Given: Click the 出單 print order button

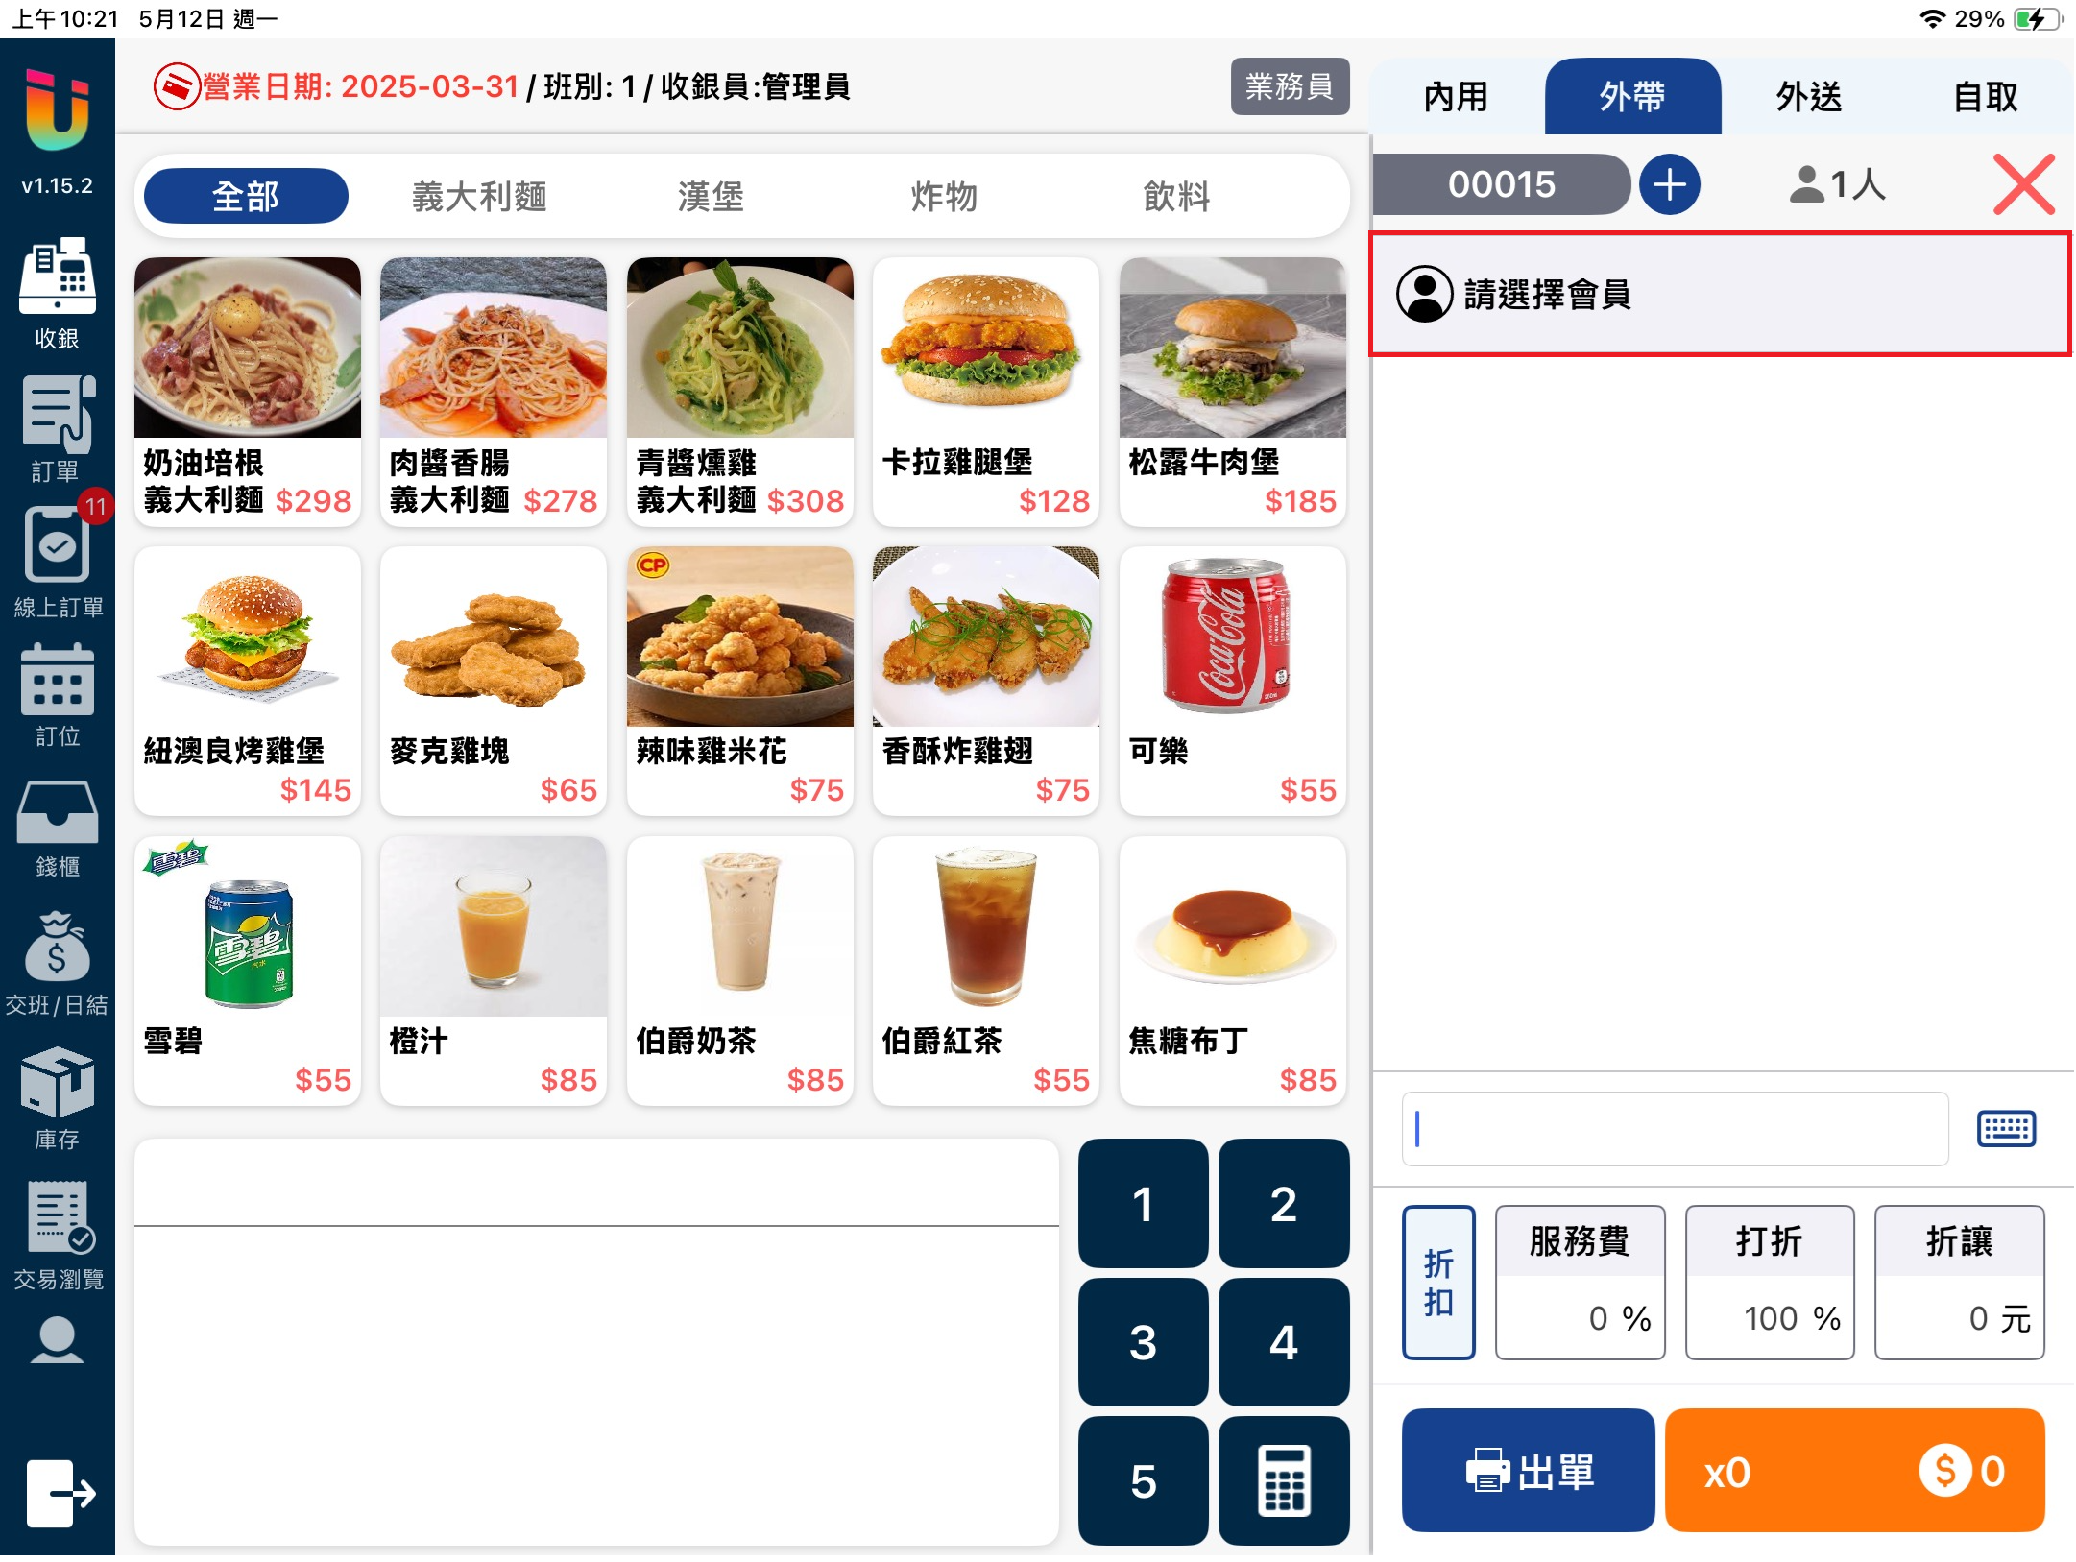Looking at the screenshot, I should pos(1528,1470).
